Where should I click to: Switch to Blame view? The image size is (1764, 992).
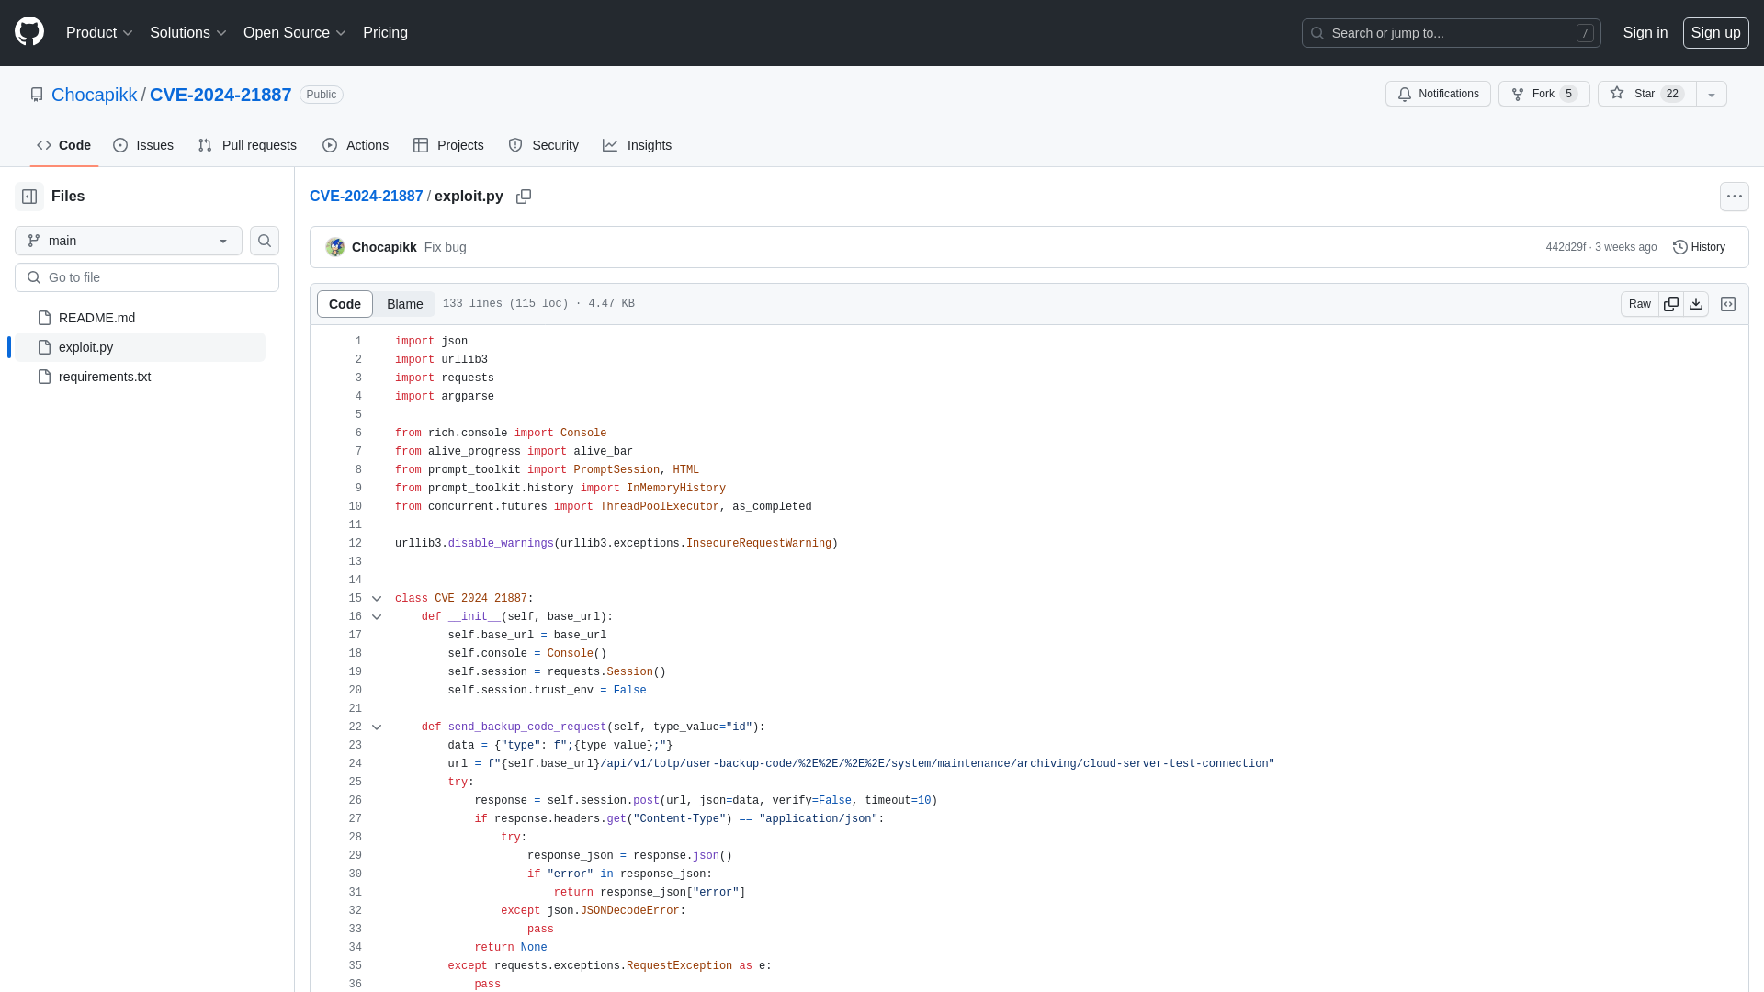404,304
